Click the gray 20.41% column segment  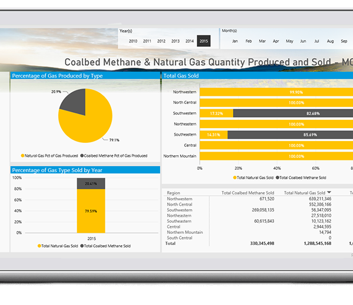click(92, 183)
